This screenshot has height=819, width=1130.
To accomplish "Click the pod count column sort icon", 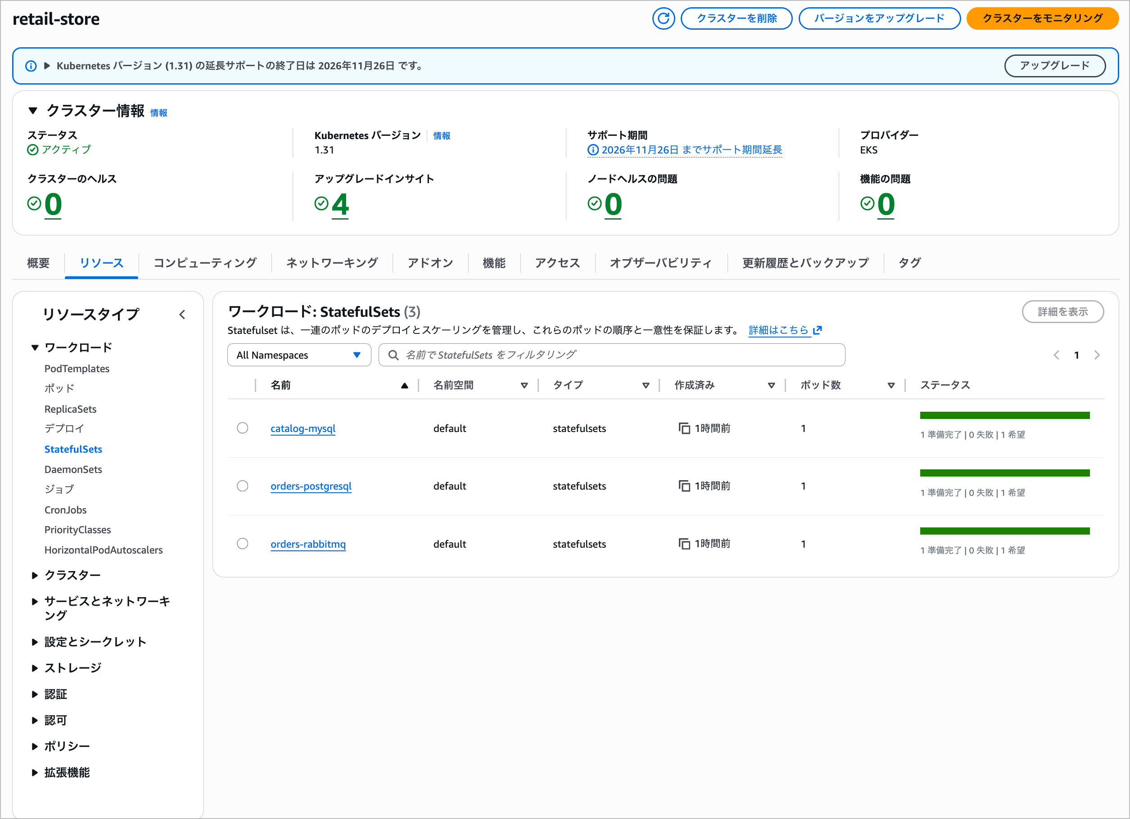I will 891,385.
